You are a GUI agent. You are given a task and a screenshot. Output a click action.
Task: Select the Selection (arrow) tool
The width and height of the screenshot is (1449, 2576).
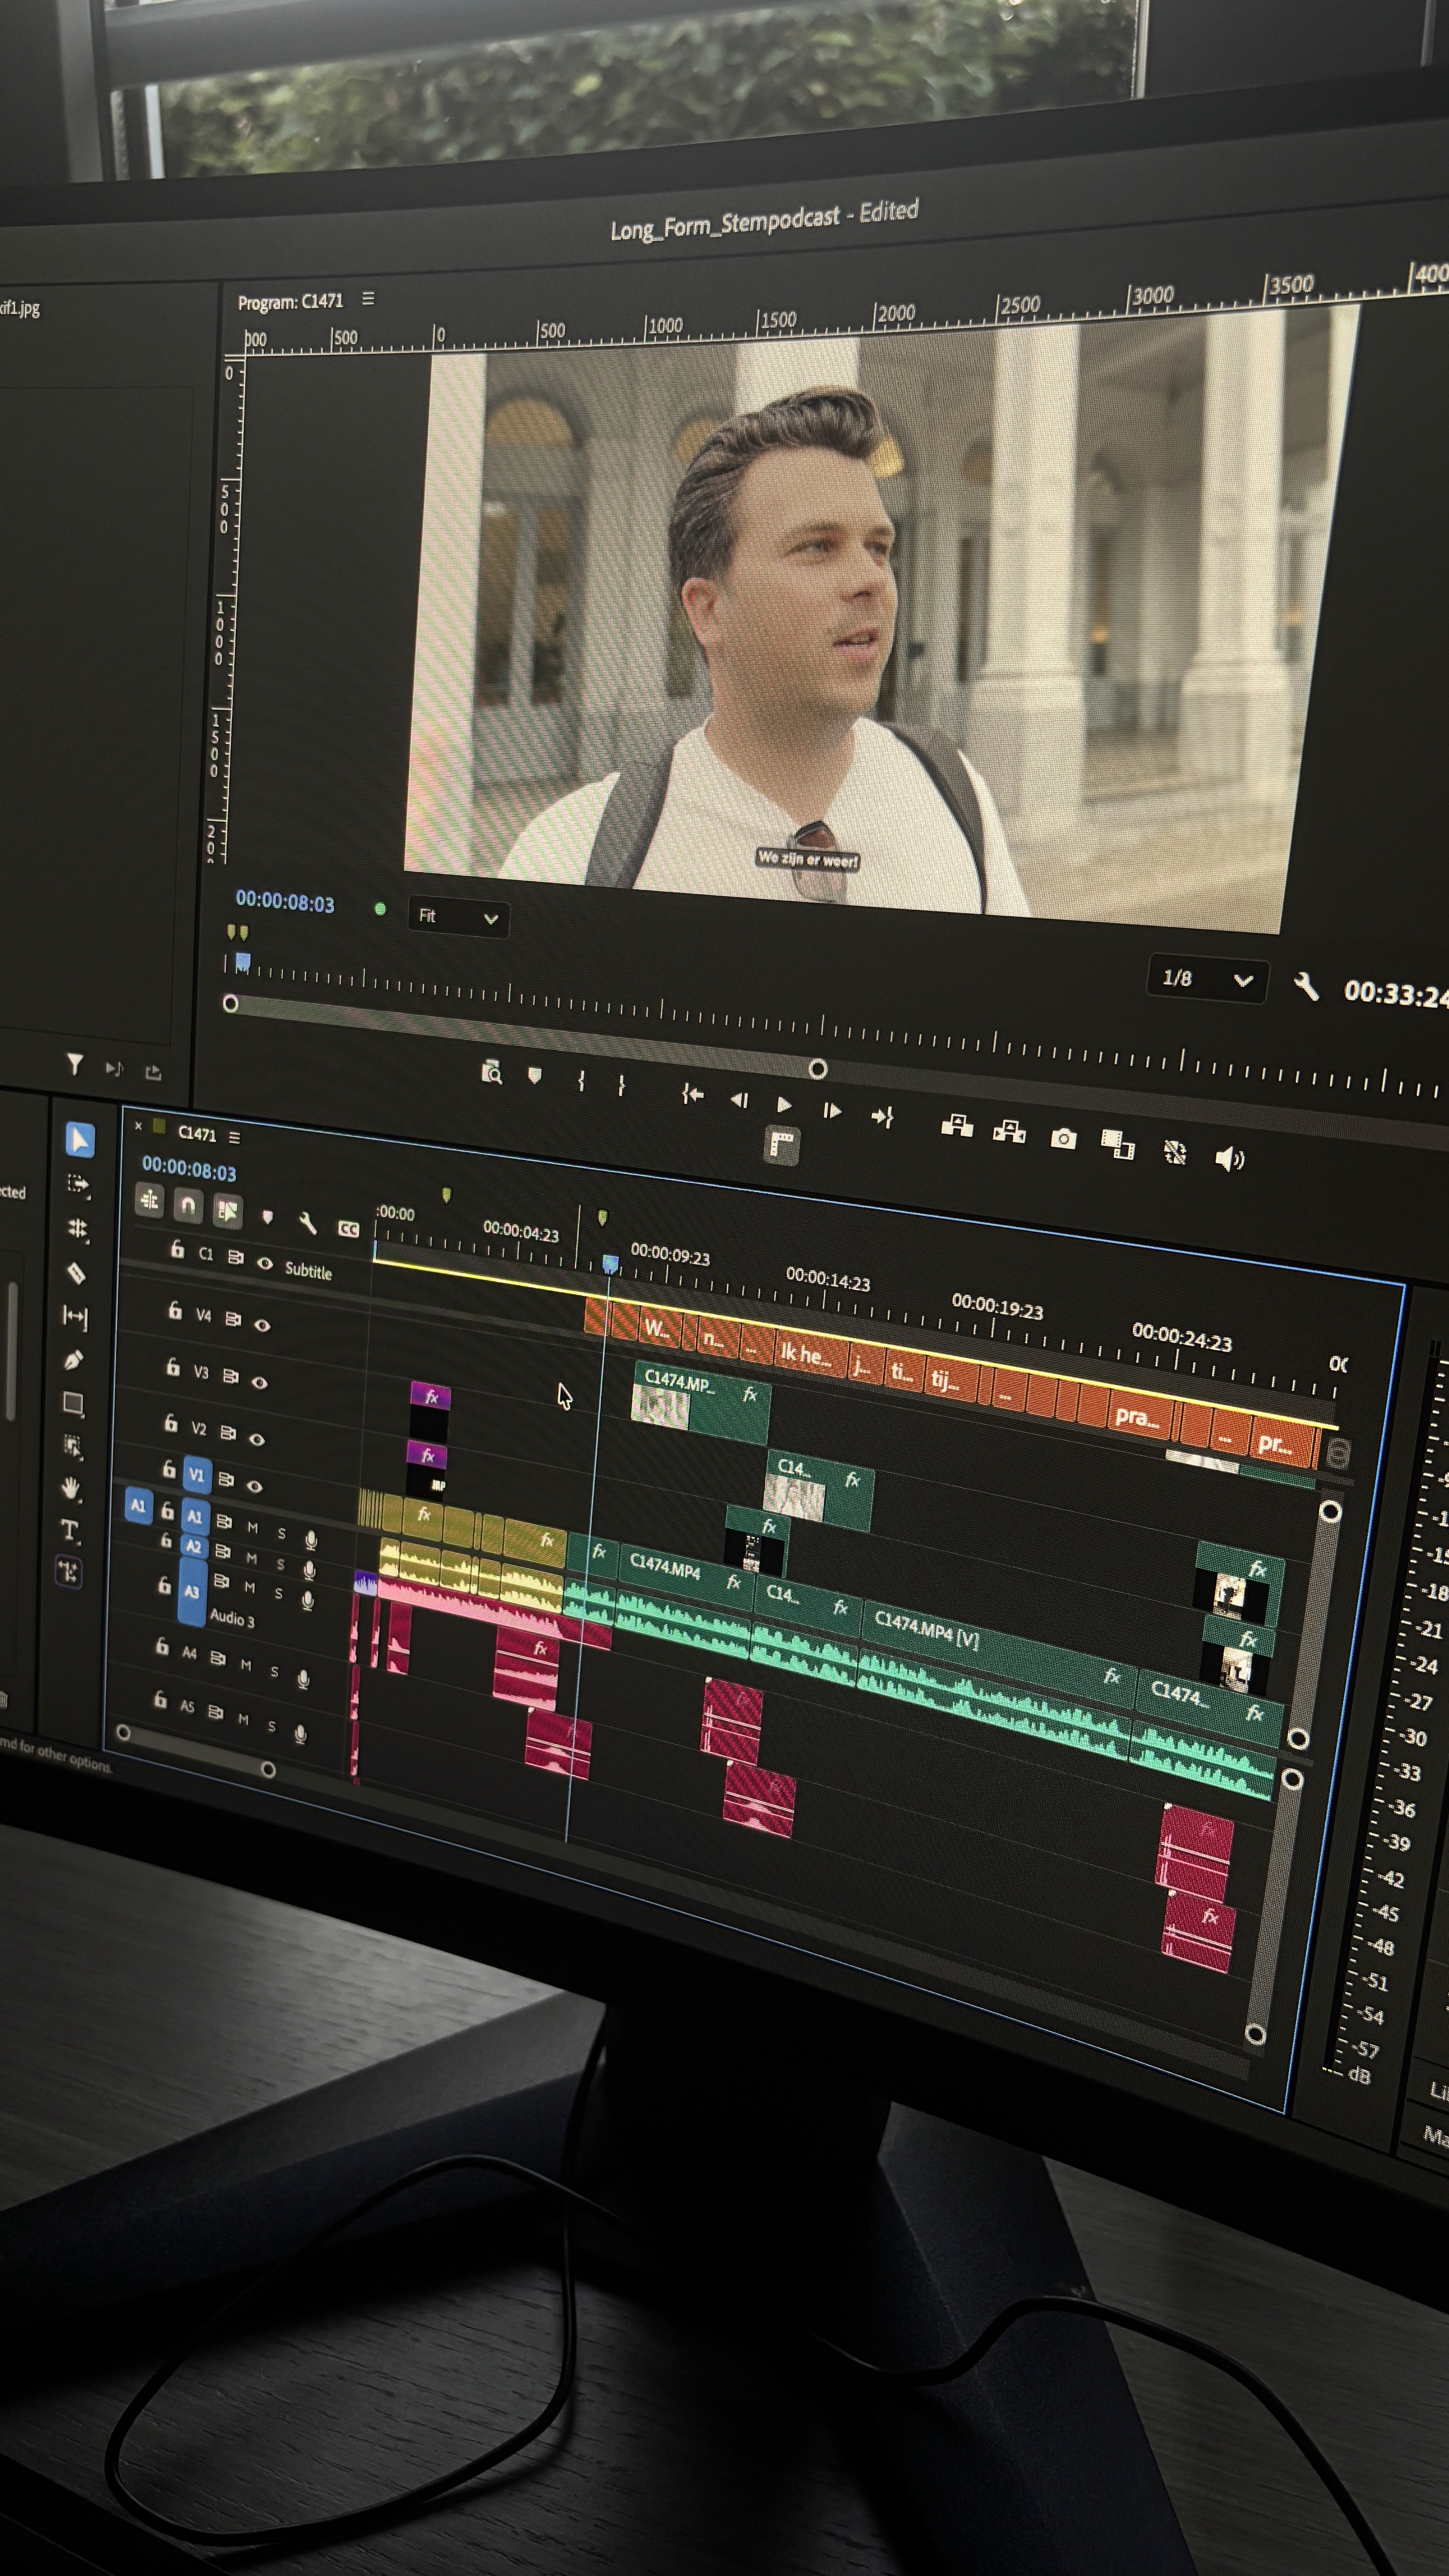[x=80, y=1140]
